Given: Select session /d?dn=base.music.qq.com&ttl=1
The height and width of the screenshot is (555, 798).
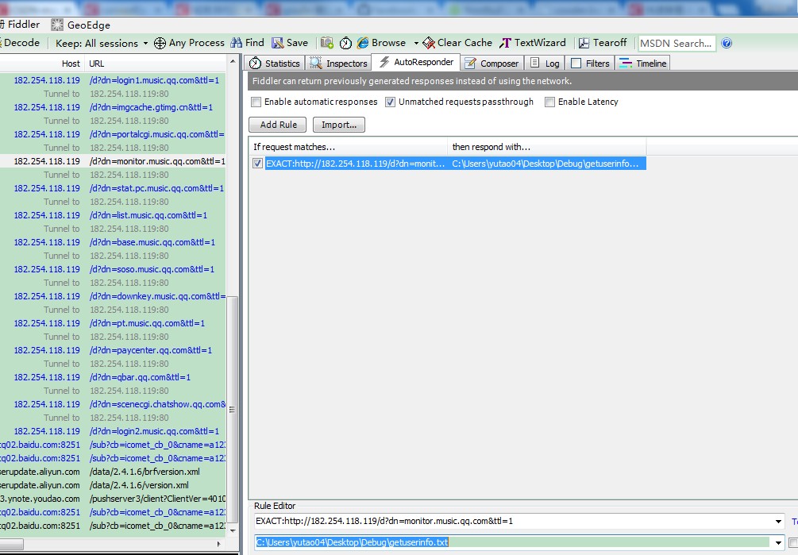Looking at the screenshot, I should click(x=113, y=242).
